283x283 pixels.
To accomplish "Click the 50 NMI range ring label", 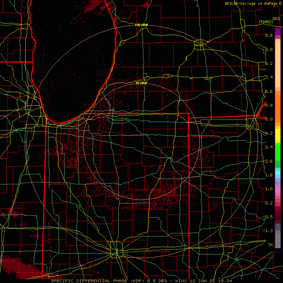I will point(141,83).
